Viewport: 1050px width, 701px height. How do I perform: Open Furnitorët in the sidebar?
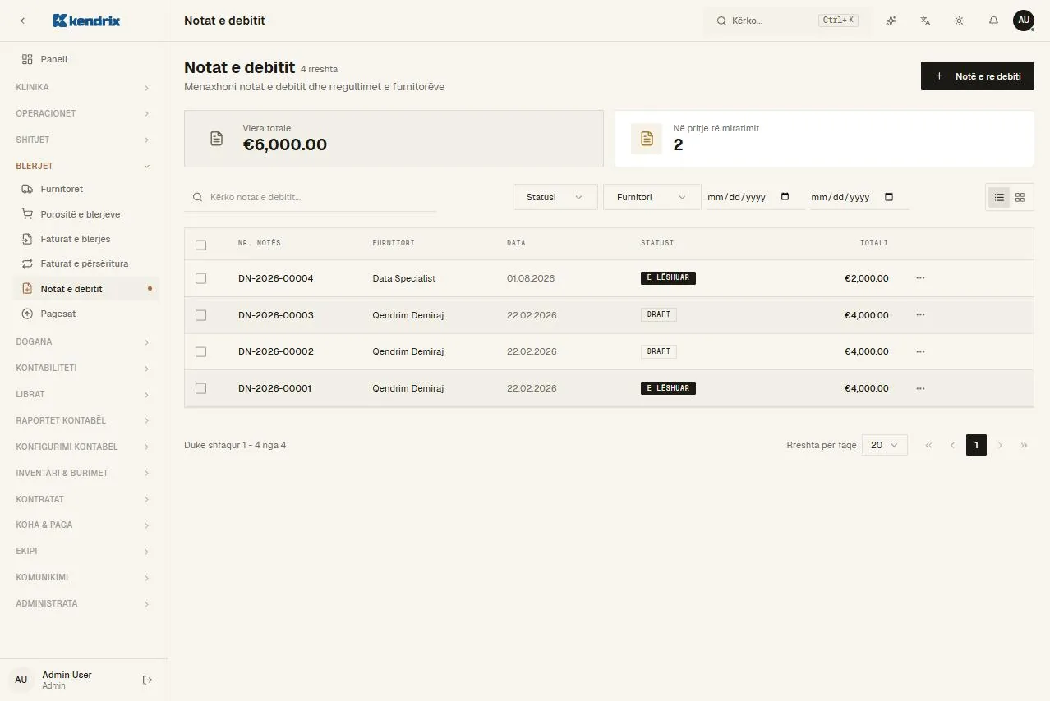pyautogui.click(x=87, y=189)
